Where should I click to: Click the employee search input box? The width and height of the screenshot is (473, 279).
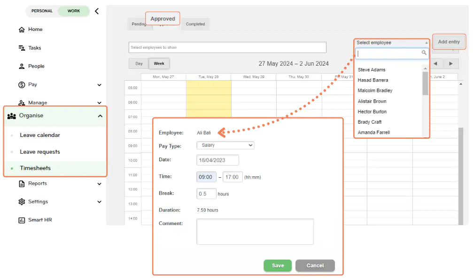click(x=392, y=53)
